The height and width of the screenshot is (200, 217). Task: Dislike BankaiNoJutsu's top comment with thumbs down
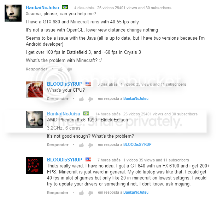point(70,69)
